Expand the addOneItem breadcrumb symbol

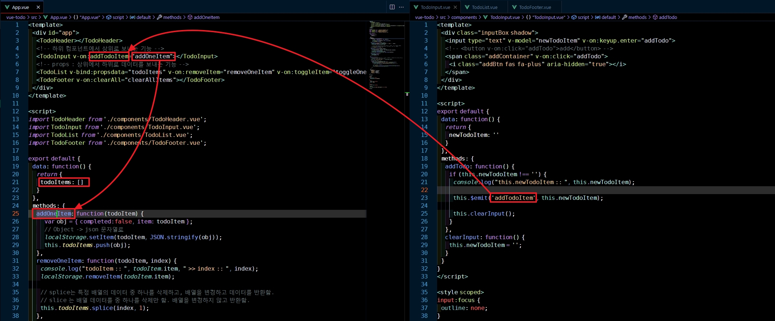tap(207, 17)
